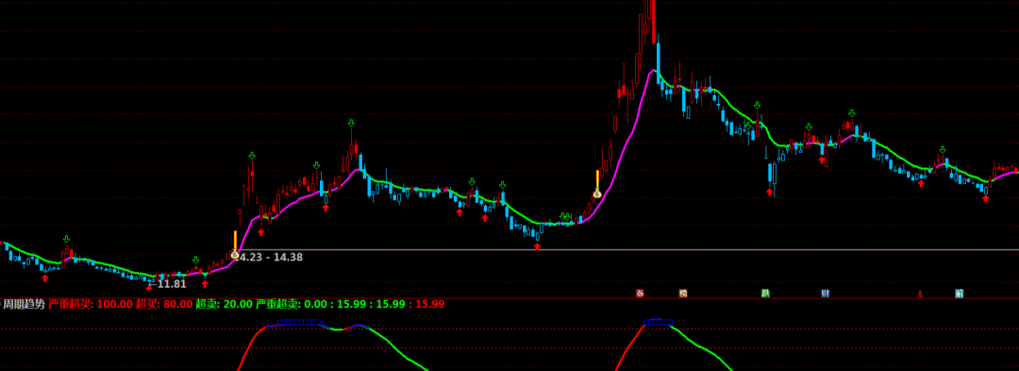This screenshot has width=1019, height=371.
Task: Click the orange 榜 event marker icon
Action: [x=683, y=293]
